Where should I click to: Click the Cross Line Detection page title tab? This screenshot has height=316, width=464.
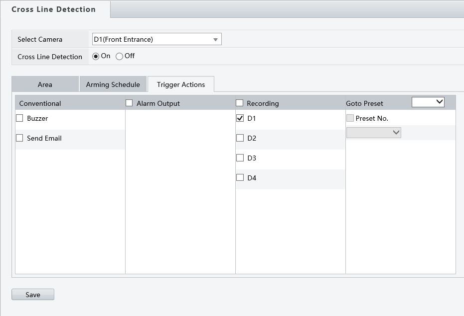[54, 9]
